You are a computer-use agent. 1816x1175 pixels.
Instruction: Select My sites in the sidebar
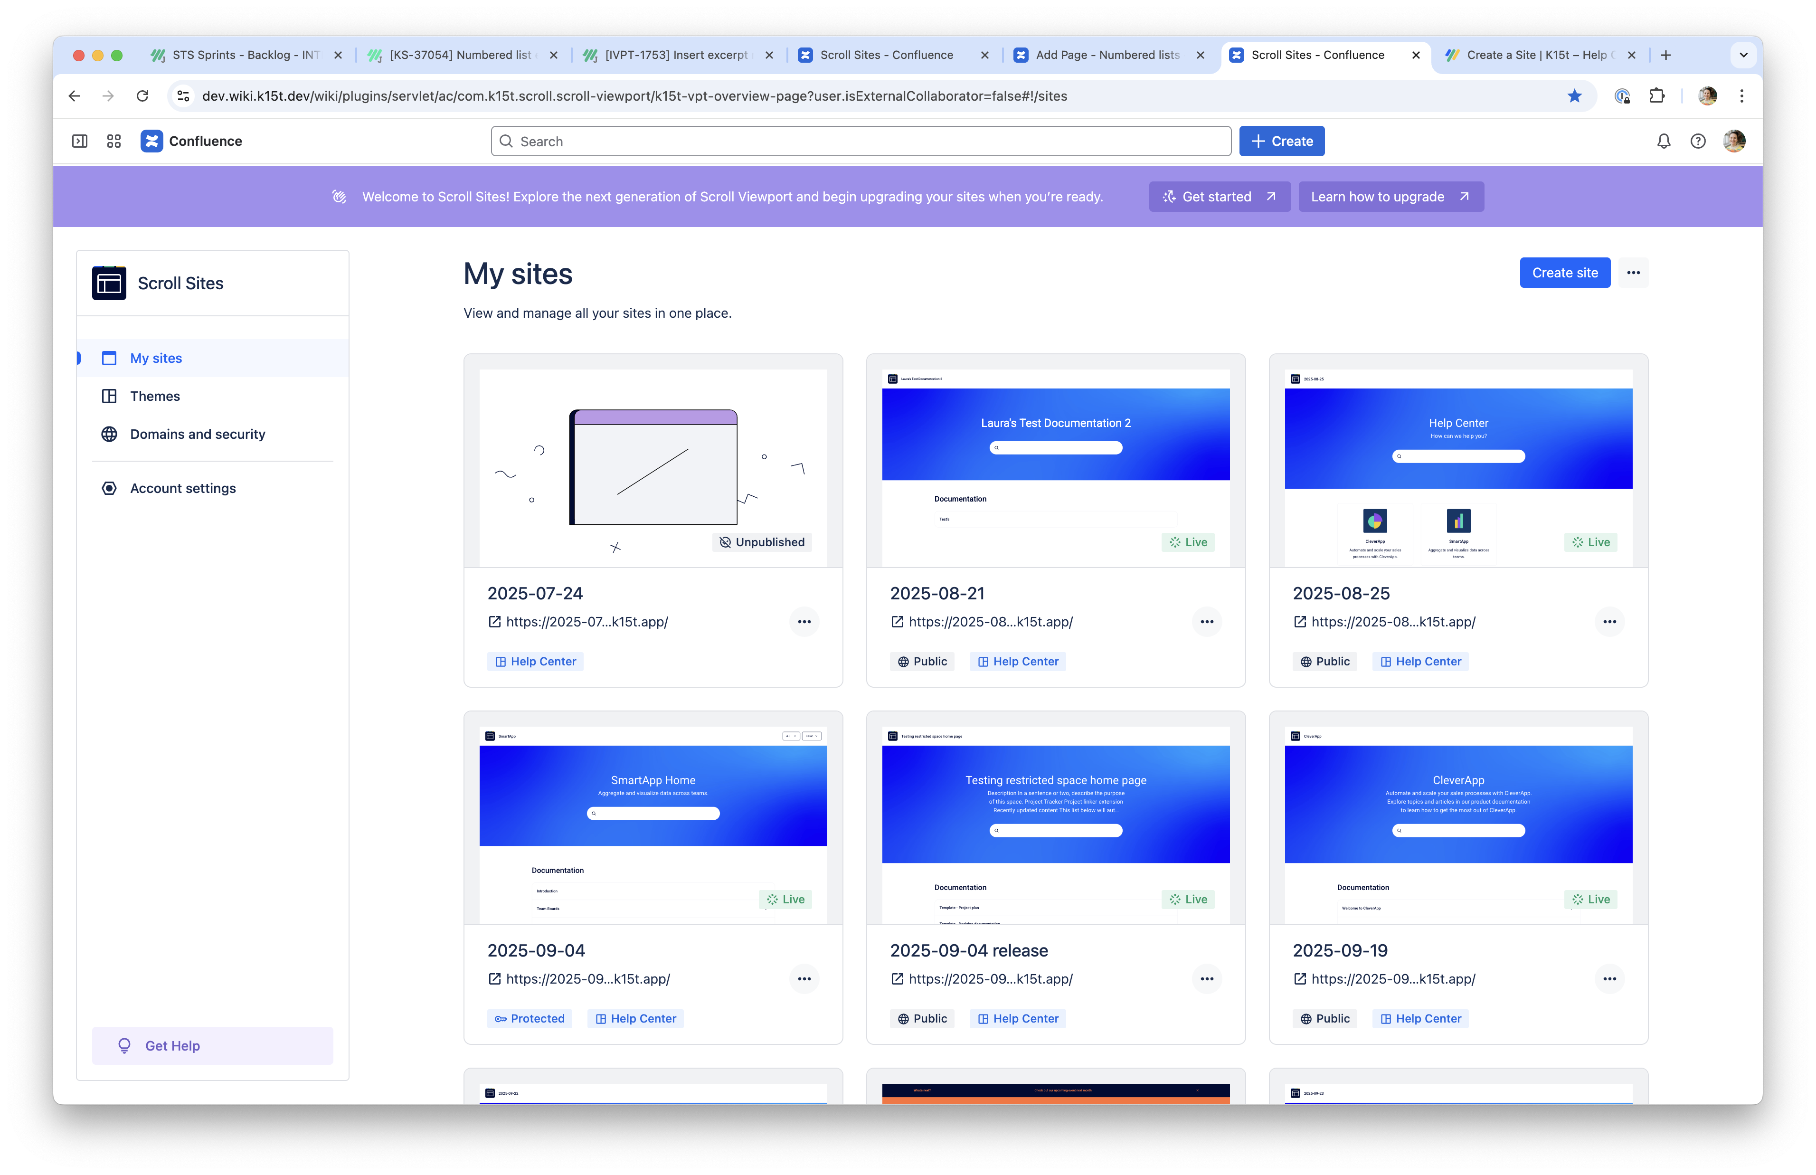[x=213, y=359]
